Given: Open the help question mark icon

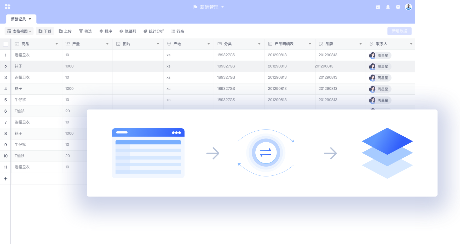Looking at the screenshot, I should click(398, 7).
